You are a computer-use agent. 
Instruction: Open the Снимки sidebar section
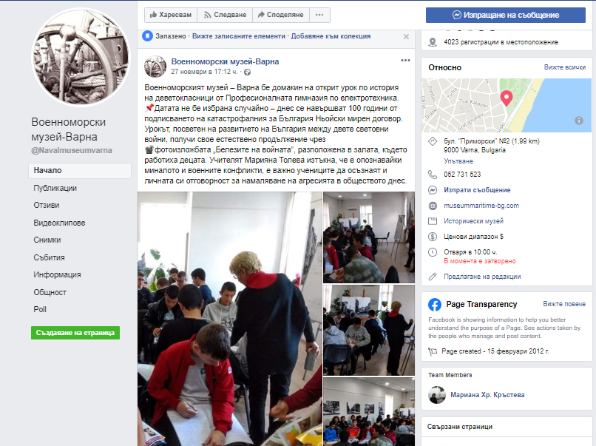click(x=47, y=240)
